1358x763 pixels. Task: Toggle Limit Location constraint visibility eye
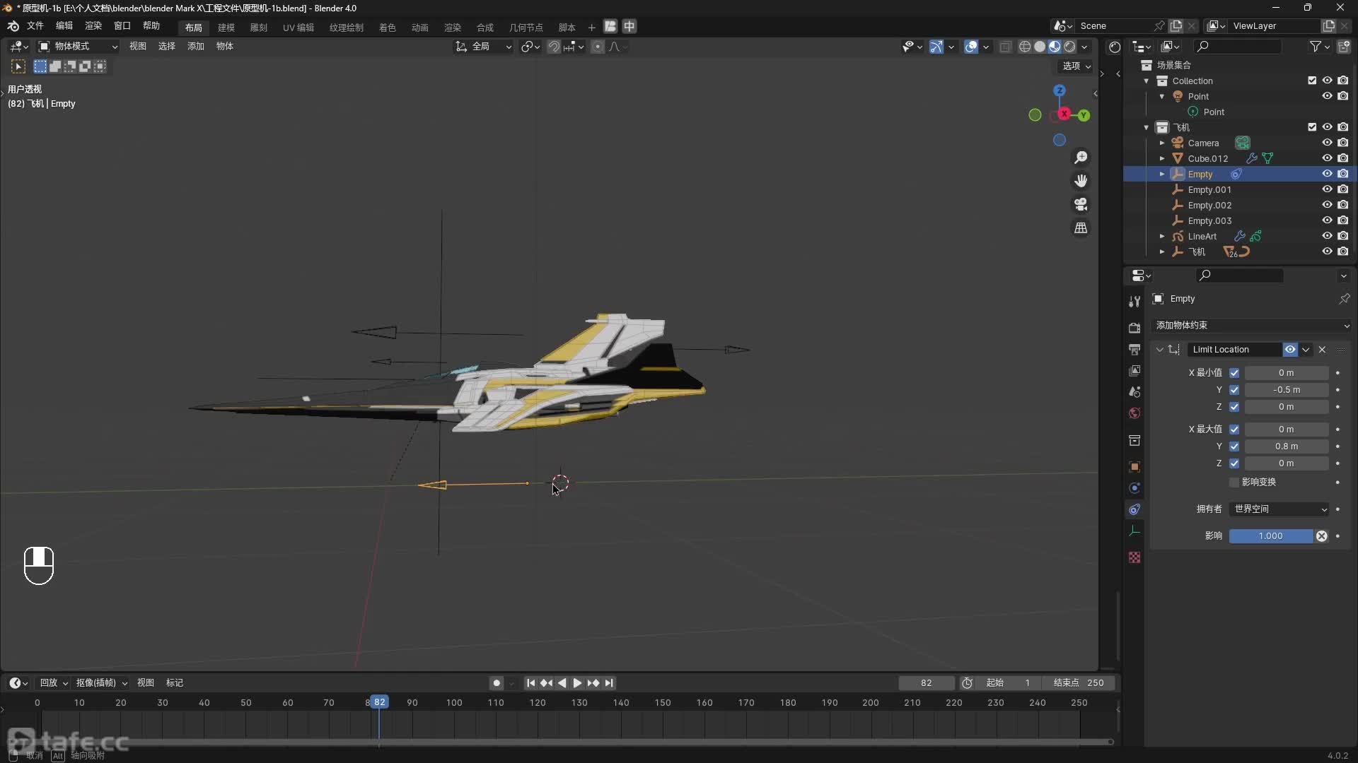[1290, 350]
